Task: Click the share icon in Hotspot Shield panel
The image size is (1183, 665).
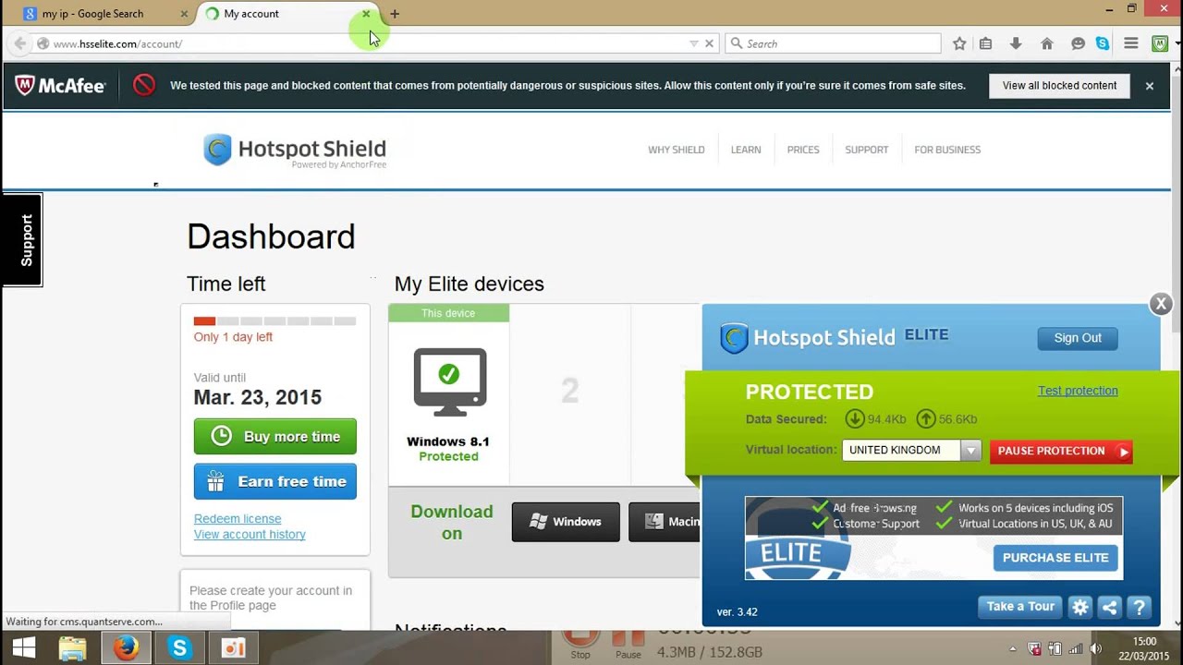Action: point(1109,607)
